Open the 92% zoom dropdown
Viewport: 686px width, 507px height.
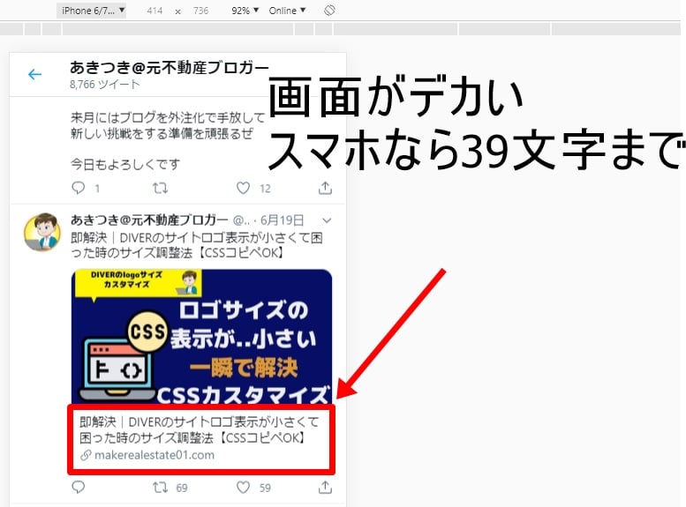[x=245, y=11]
